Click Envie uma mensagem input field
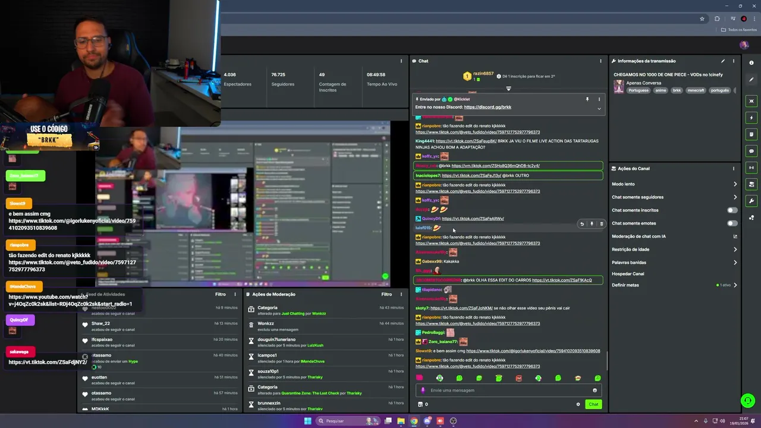761x428 pixels. click(508, 391)
